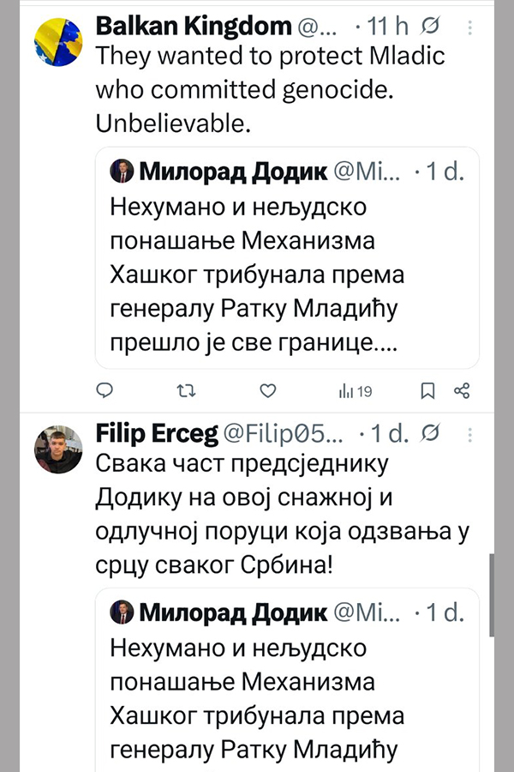Screen dimensions: 514x772
Task: View analytics showing 19 views
Action: pos(356,391)
